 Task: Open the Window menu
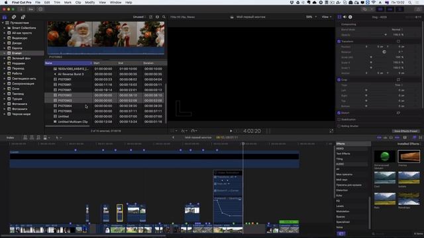pos(115,3)
